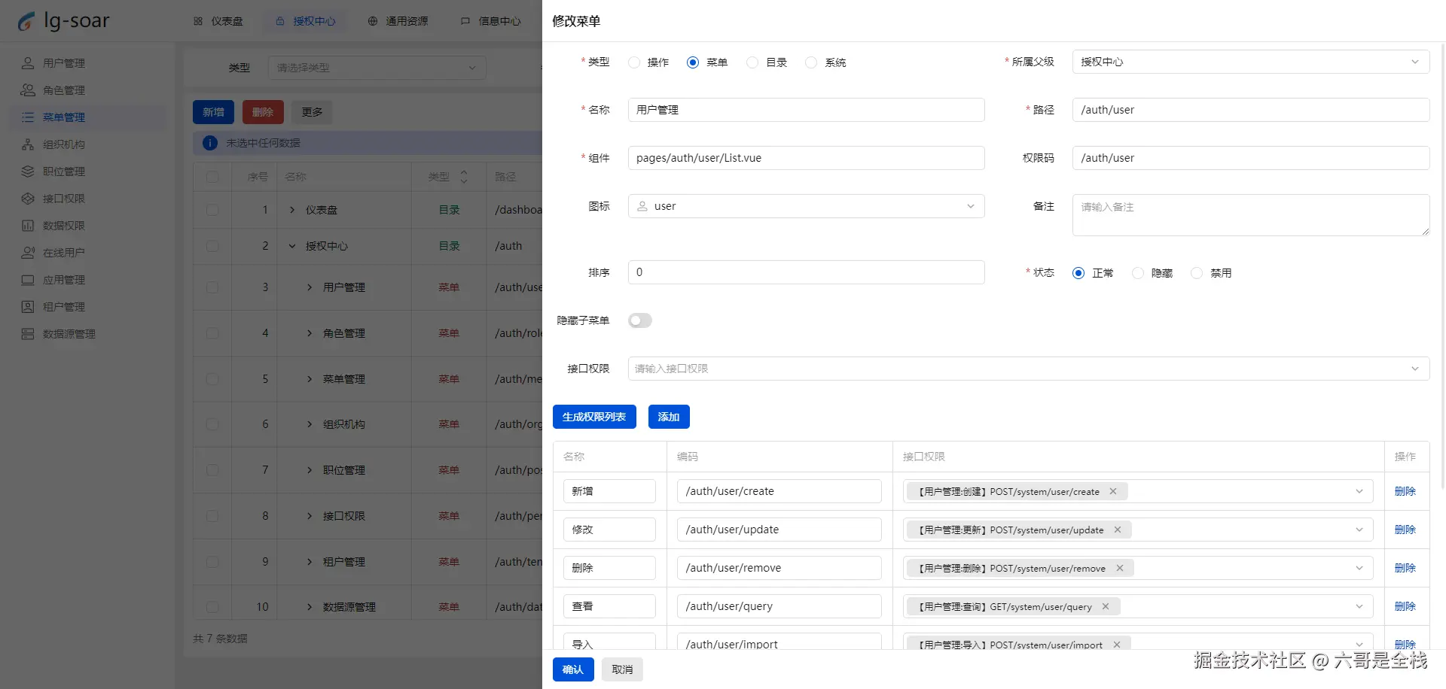
Task: Click the 添加 button
Action: coord(669,417)
